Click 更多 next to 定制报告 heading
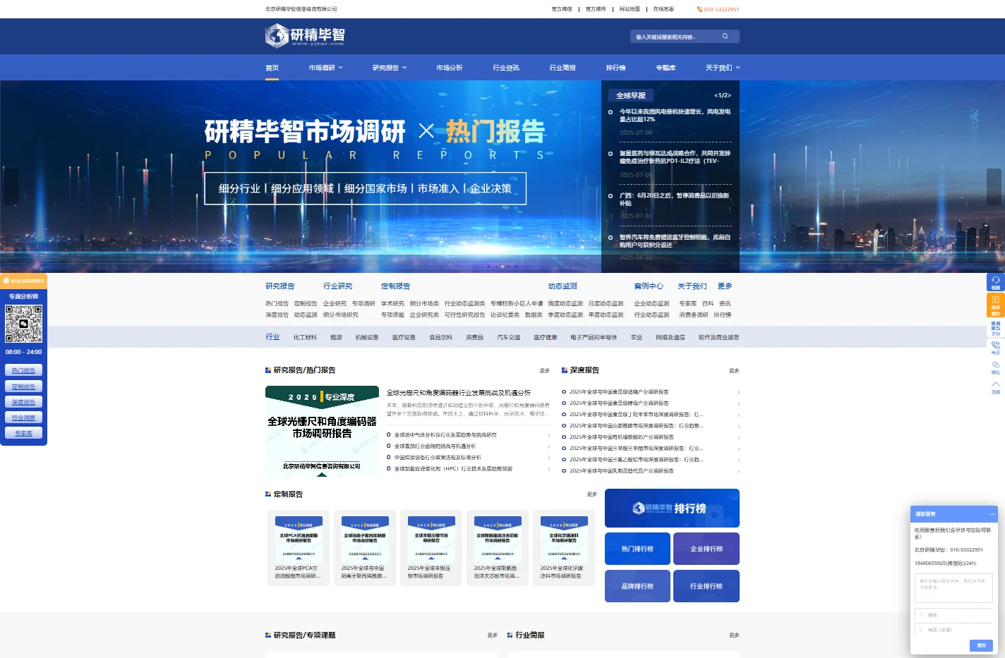1005x658 pixels. tap(591, 494)
